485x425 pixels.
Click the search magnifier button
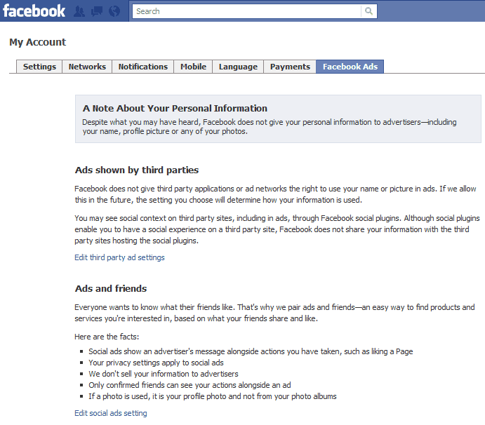pos(368,11)
